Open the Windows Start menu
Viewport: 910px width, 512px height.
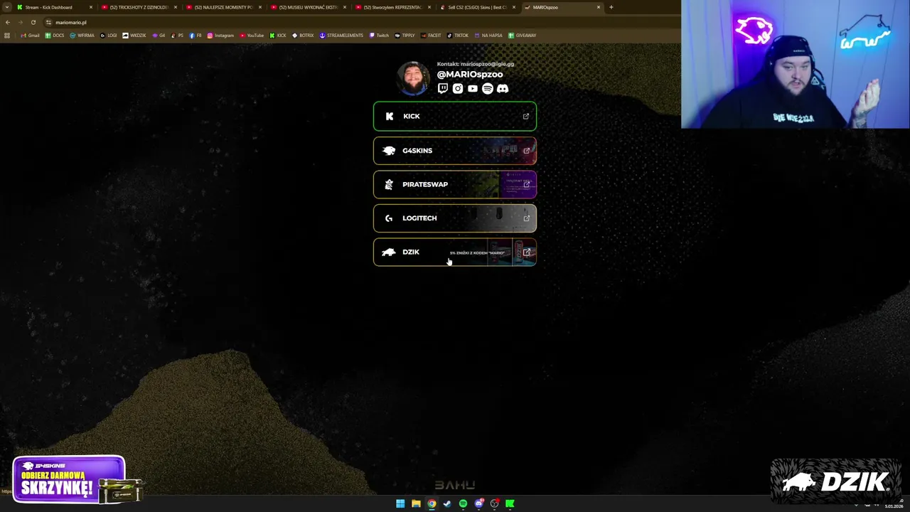pos(400,503)
